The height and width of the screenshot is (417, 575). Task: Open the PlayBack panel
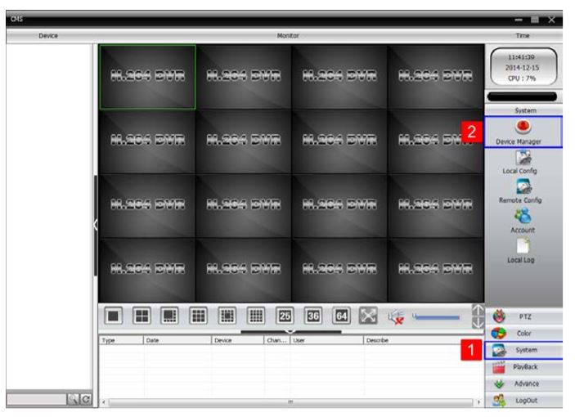pos(524,367)
